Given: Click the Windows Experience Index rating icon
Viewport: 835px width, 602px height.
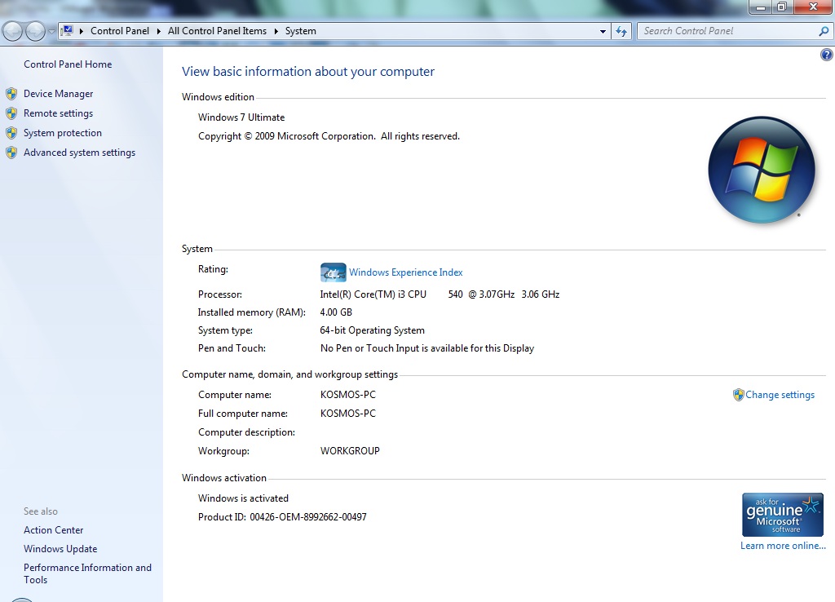Looking at the screenshot, I should click(334, 272).
